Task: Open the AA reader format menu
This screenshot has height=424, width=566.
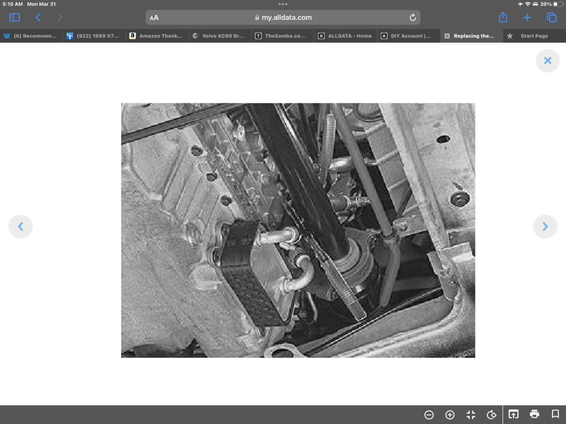Action: 154,18
